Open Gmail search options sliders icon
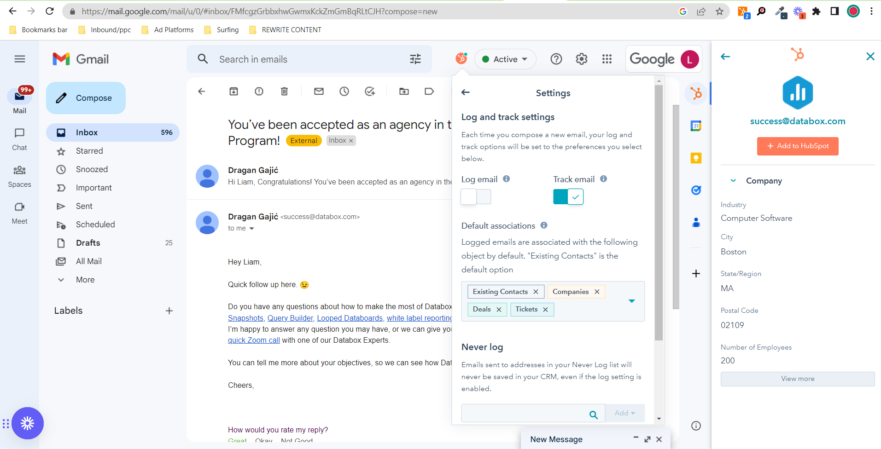Viewport: 881px width, 449px height. 414,59
